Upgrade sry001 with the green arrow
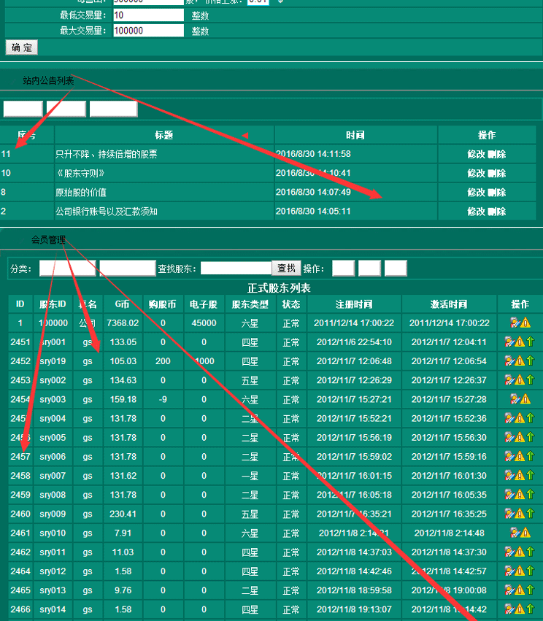Screen dimensions: 543x621 coord(531,342)
